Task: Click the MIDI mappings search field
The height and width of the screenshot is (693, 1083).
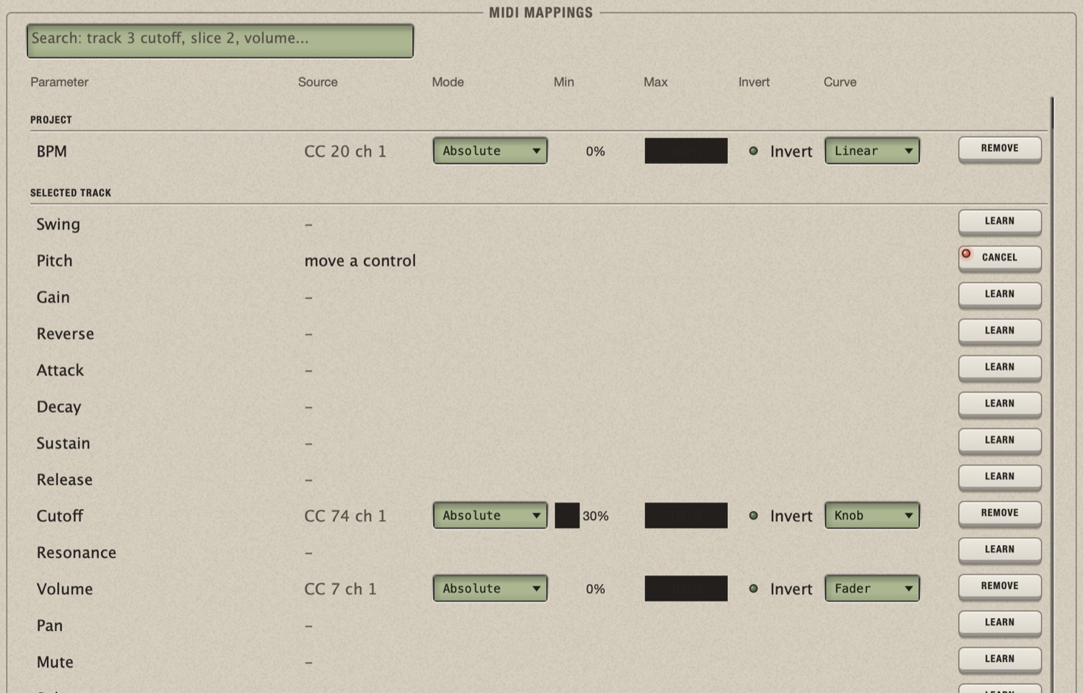Action: pyautogui.click(x=220, y=41)
